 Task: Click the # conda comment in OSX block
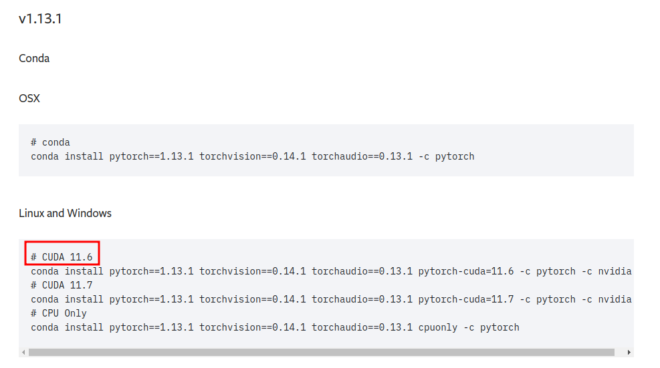click(x=50, y=142)
